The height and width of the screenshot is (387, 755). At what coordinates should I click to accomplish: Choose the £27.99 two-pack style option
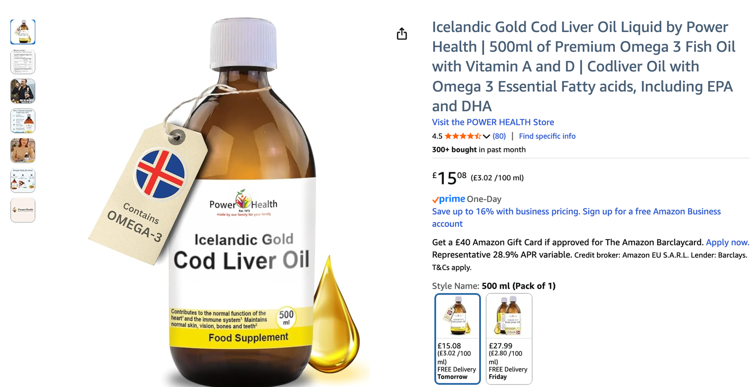click(x=509, y=339)
